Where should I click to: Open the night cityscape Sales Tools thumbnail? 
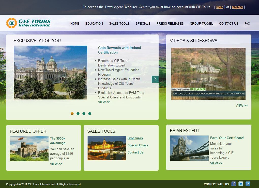click(107, 148)
